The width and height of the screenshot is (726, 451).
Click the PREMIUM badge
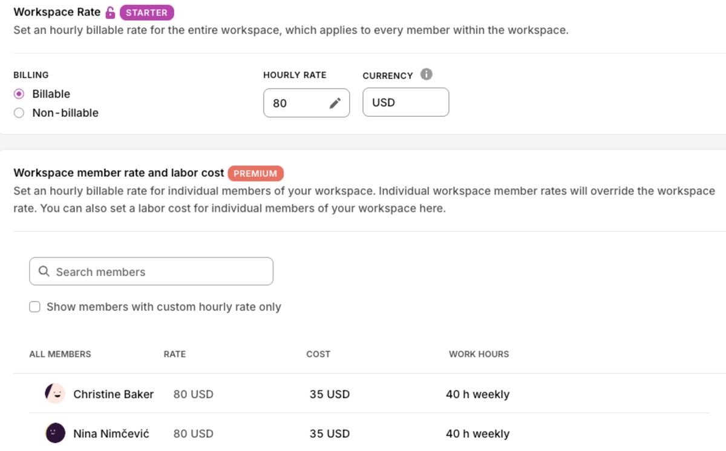pyautogui.click(x=256, y=173)
